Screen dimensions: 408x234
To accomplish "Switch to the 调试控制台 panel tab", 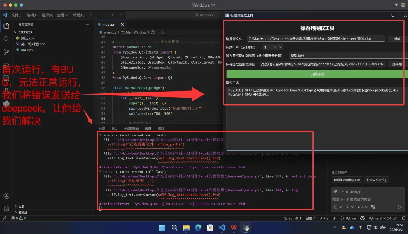I will (x=131, y=128).
